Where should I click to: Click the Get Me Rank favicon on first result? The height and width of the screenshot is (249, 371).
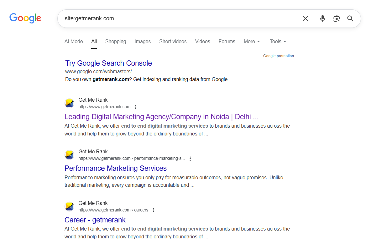(x=69, y=103)
